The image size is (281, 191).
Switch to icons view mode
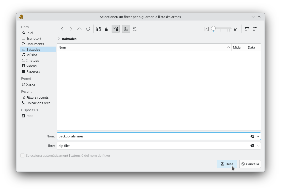(x=99, y=29)
